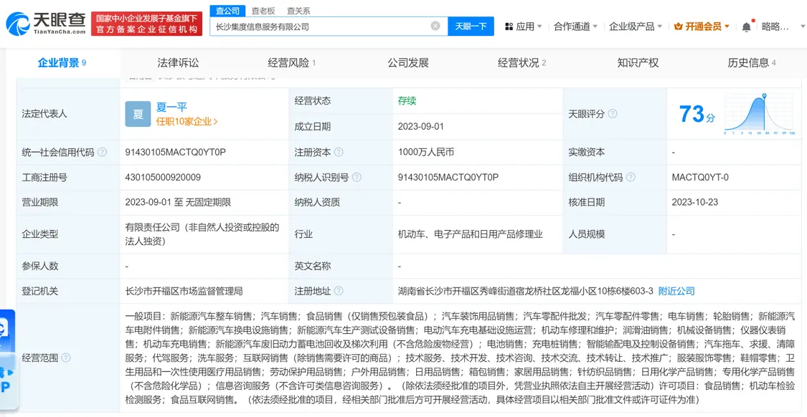Click the 夏 avatar of the legal representative
The image size is (807, 417).
click(137, 113)
